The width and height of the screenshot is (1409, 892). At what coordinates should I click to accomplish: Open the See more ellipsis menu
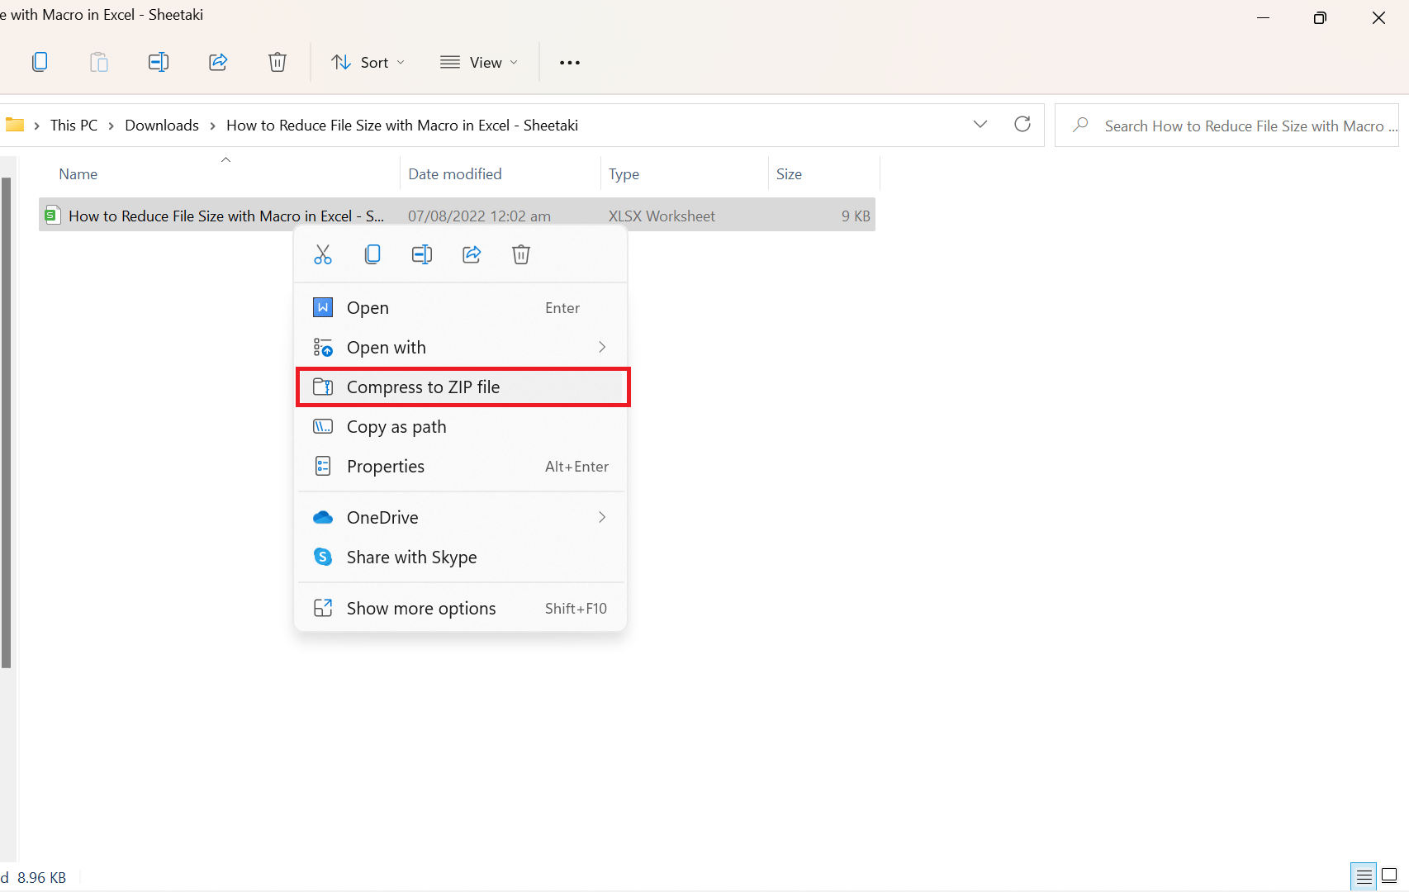569,62
